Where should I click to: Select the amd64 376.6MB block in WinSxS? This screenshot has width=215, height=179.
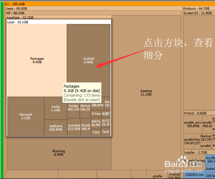tap(189, 141)
